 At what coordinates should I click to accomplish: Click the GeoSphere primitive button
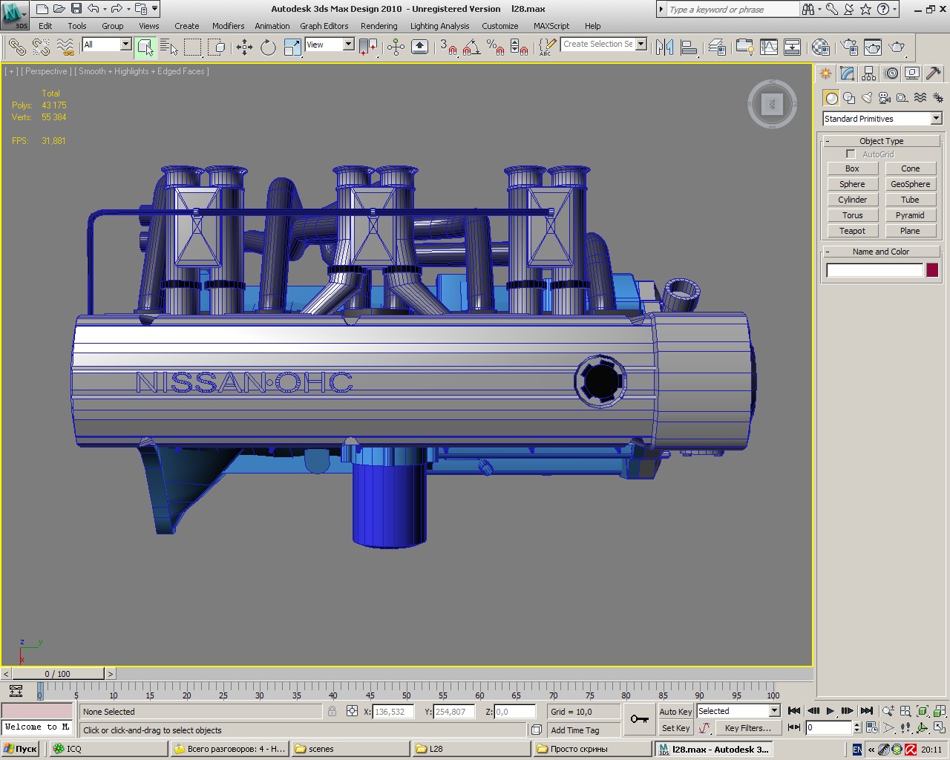[910, 184]
